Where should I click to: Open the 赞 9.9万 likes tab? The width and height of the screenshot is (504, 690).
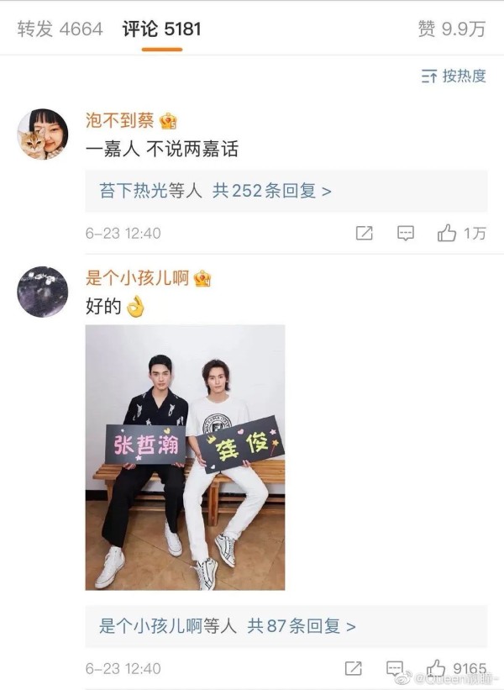pyautogui.click(x=452, y=29)
